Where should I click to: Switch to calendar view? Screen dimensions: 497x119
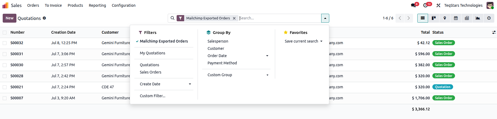point(456,18)
